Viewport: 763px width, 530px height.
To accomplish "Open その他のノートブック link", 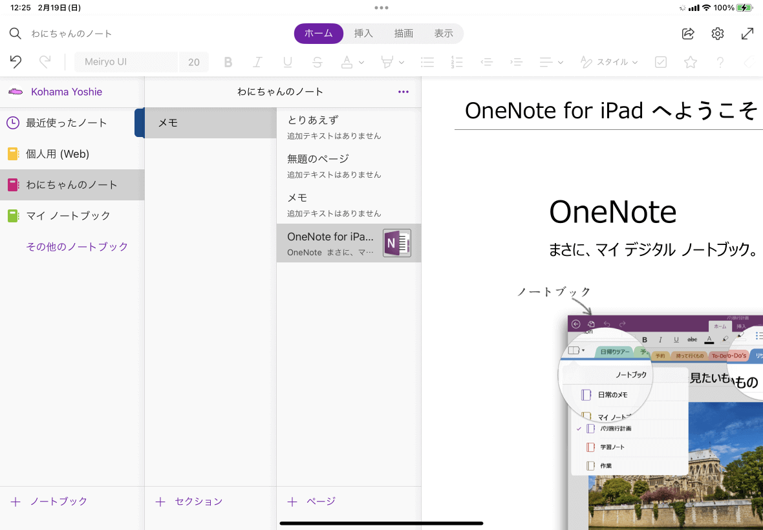I will pyautogui.click(x=77, y=246).
